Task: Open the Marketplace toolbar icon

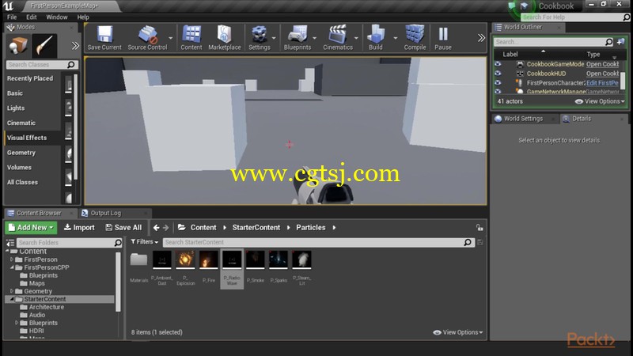Action: click(225, 37)
